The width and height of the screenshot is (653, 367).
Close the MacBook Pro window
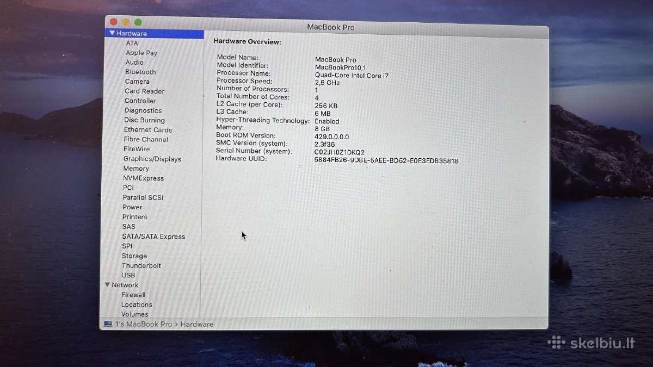tap(114, 22)
